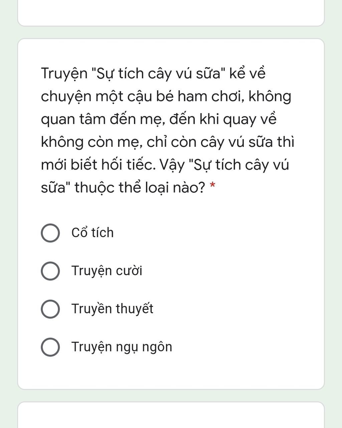The height and width of the screenshot is (428, 342).
Task: Click the "Truyện ngụ ngôn" answer label text
Action: pyautogui.click(x=122, y=347)
